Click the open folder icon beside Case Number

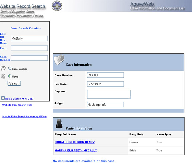pos(3,68)
